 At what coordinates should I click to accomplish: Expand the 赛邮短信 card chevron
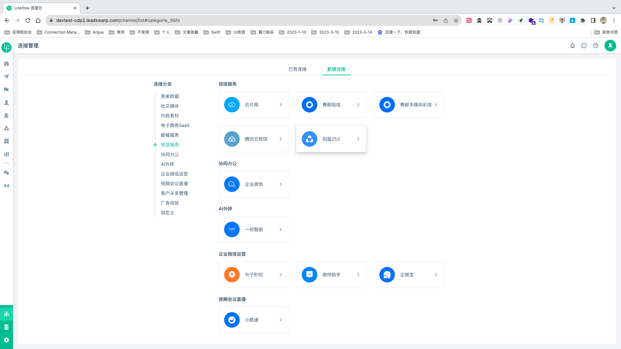tap(358, 105)
